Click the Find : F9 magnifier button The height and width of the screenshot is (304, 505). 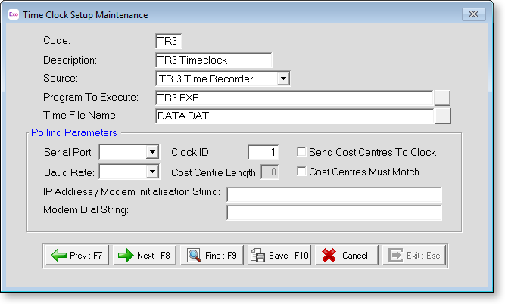tap(213, 256)
